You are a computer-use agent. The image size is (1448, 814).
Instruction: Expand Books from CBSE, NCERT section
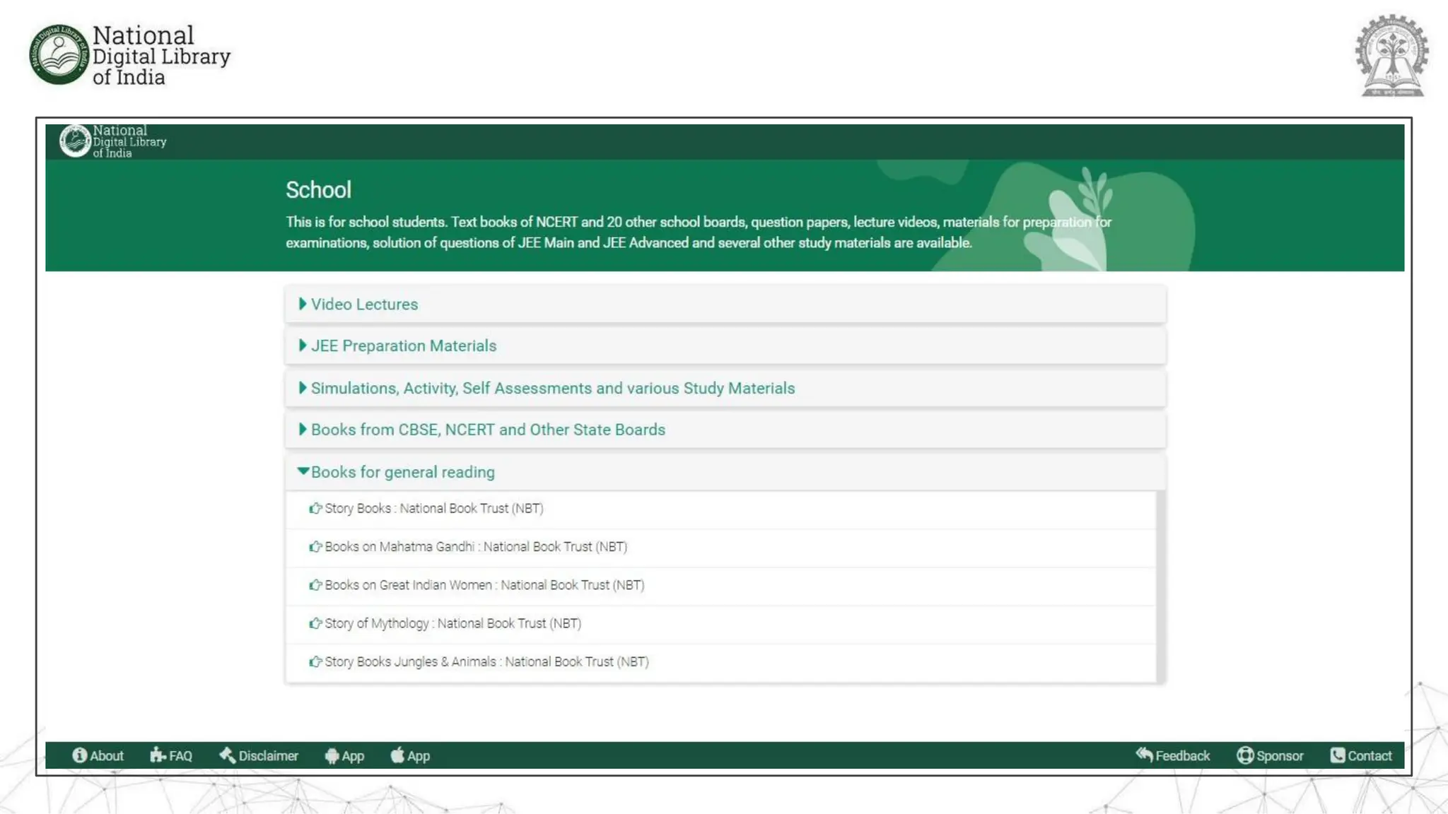click(488, 430)
